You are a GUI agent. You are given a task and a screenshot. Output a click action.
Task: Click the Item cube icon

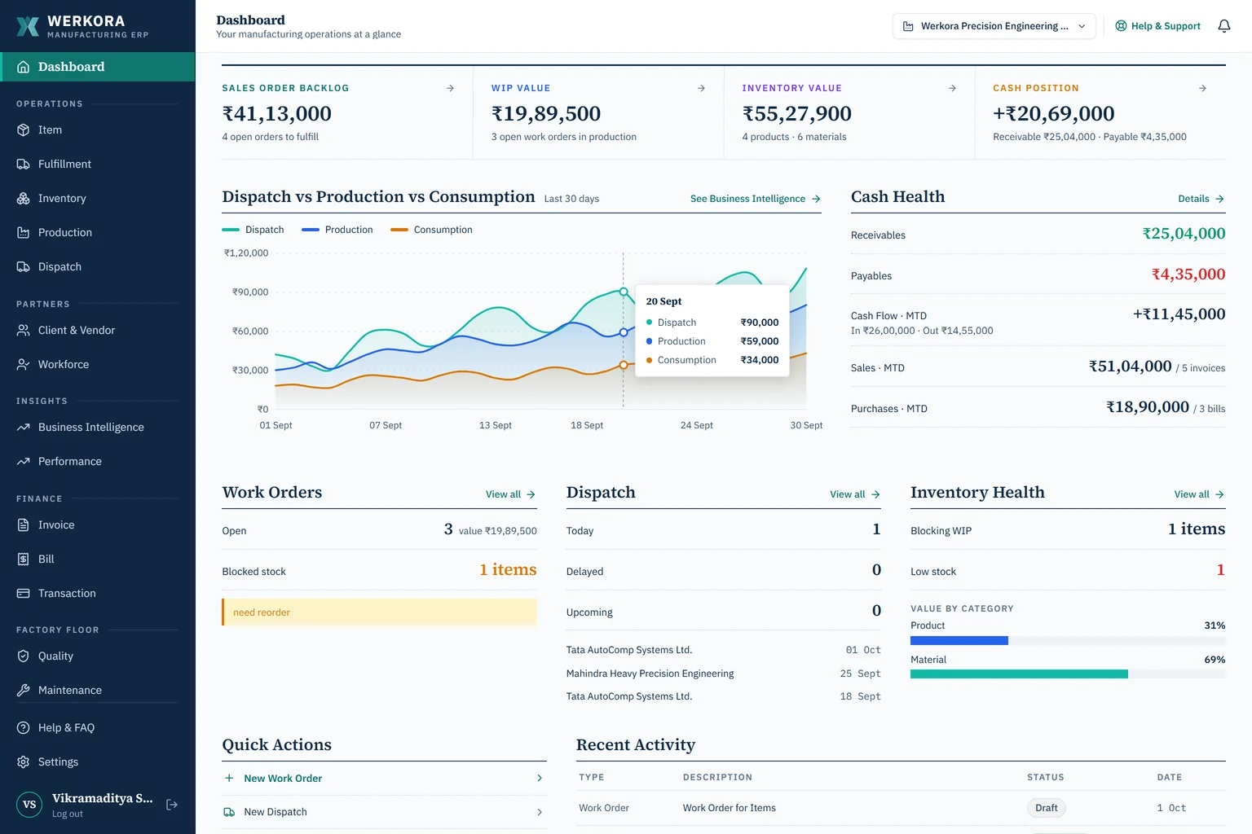pos(23,130)
